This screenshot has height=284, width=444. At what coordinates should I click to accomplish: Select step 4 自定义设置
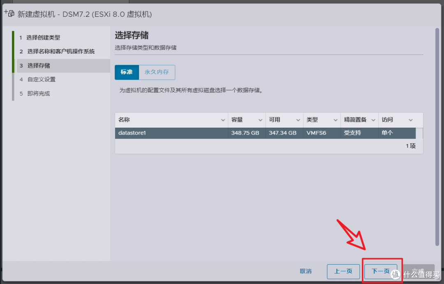click(37, 79)
